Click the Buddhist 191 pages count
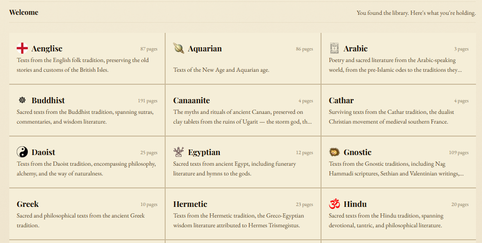This screenshot has height=243, width=482. [148, 101]
